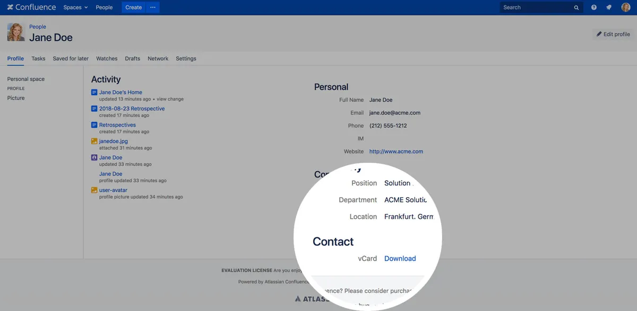
Task: Focus the Search input field
Action: click(x=541, y=7)
